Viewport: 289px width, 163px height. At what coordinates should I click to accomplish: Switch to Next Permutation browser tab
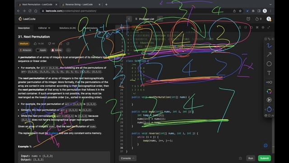(37, 5)
